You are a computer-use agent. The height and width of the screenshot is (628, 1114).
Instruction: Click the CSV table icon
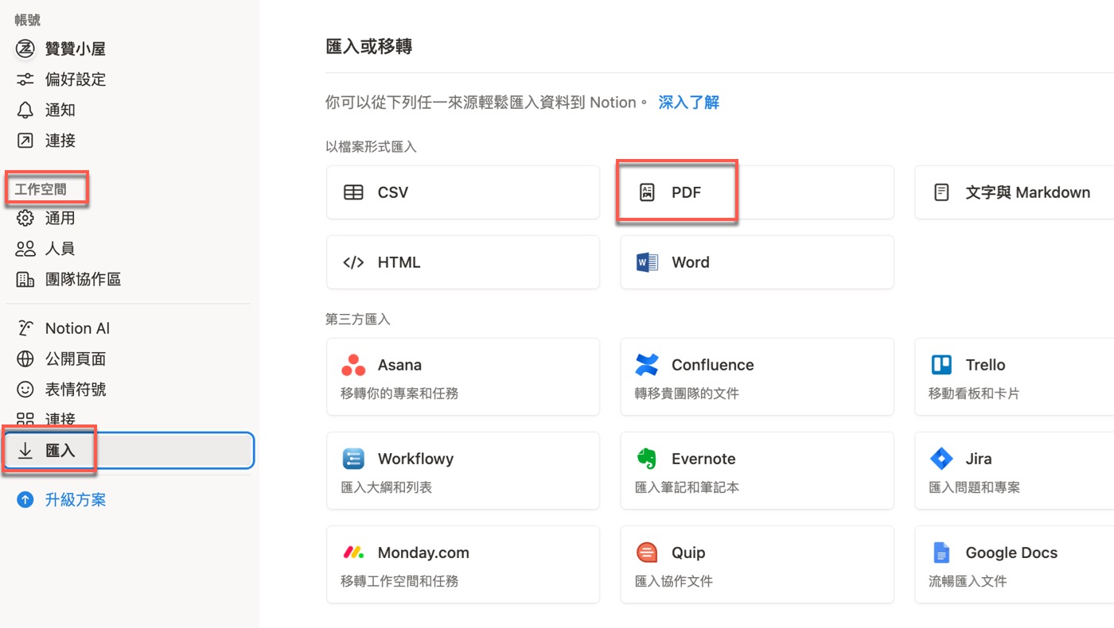click(353, 192)
